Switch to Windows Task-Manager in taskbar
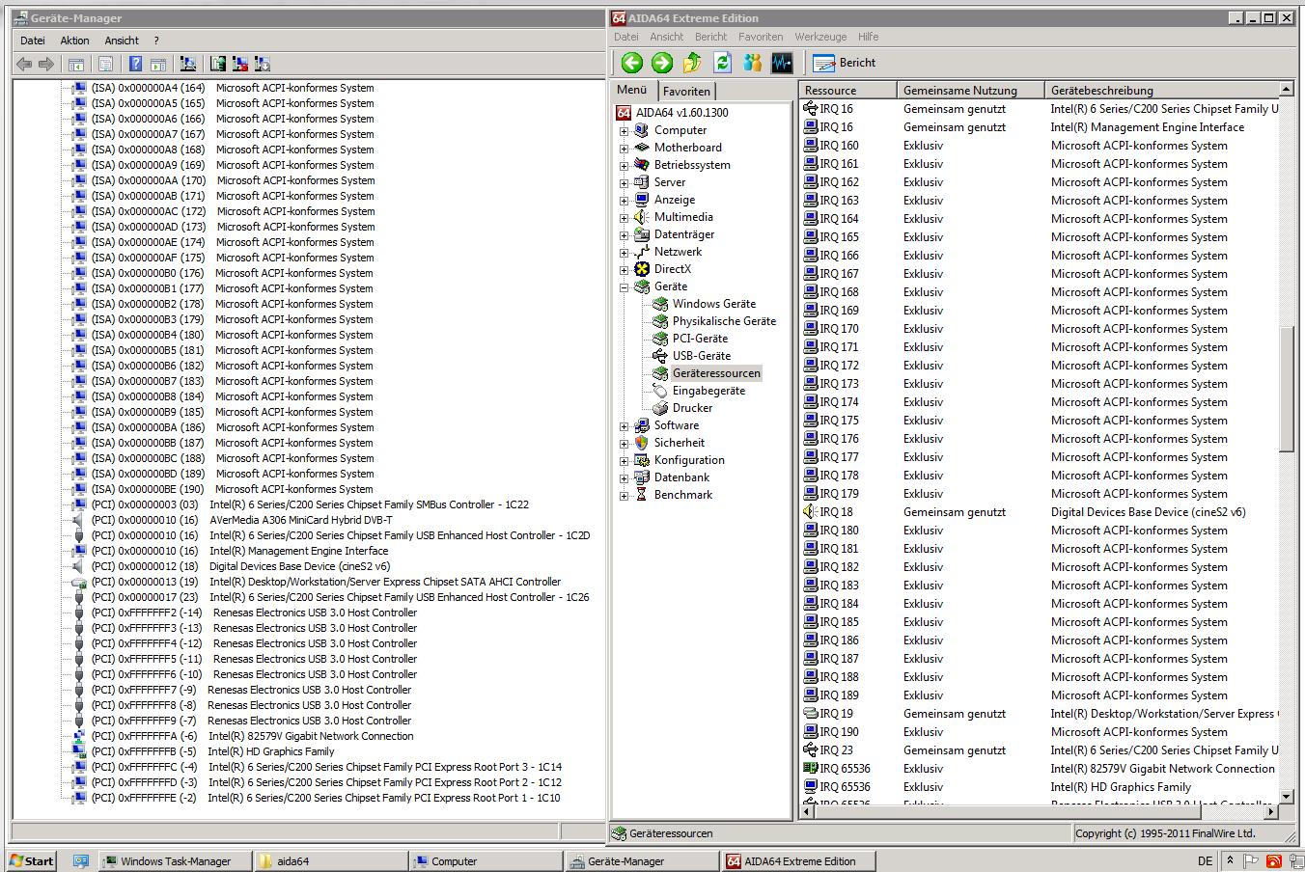1305x872 pixels. (x=175, y=861)
